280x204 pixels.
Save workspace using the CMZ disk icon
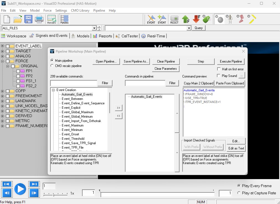click(x=29, y=19)
